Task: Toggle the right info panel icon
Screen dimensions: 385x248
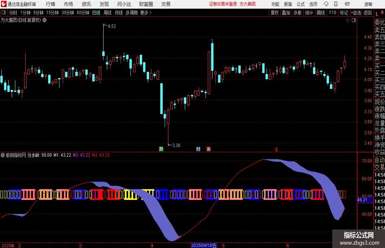Action: pos(354,20)
